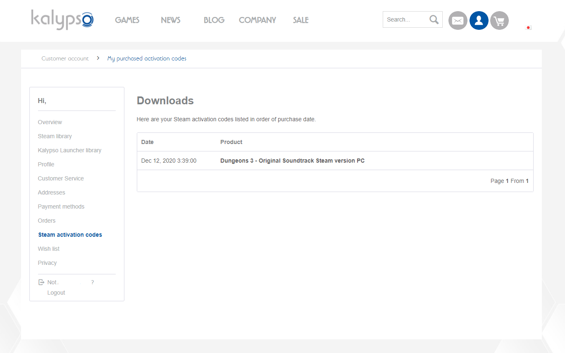The height and width of the screenshot is (353, 565).
Task: Click the Page 1 From 1 text
Action: coord(510,181)
